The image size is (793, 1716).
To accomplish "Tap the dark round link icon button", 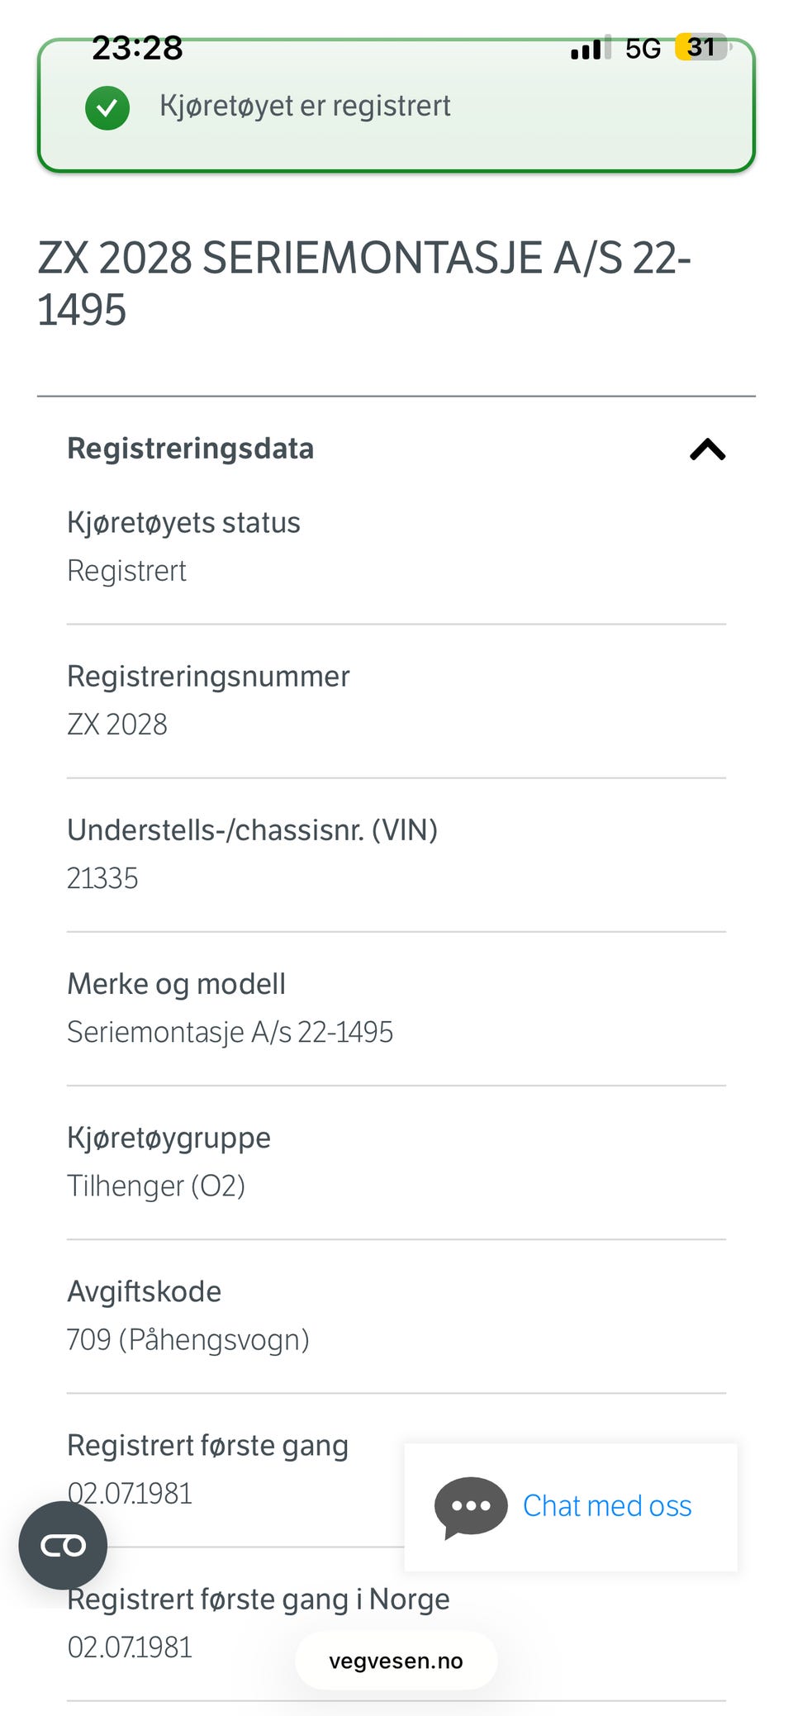I will coord(63,1545).
